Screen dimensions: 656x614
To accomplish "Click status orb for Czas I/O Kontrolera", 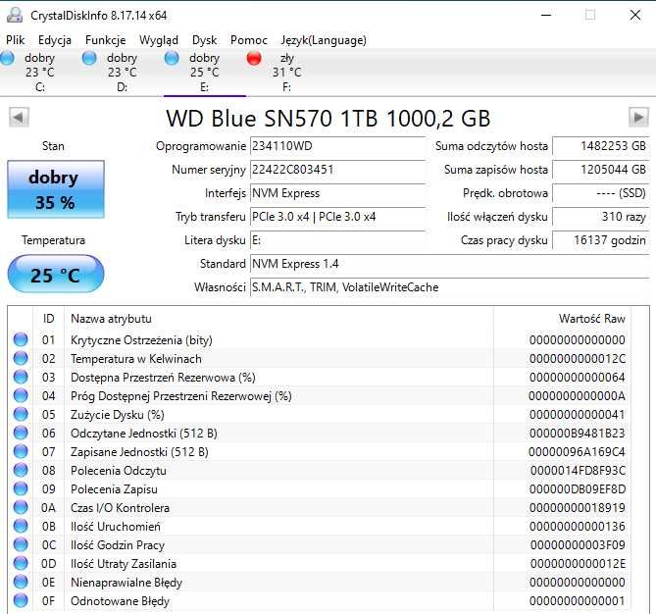I will point(21,507).
